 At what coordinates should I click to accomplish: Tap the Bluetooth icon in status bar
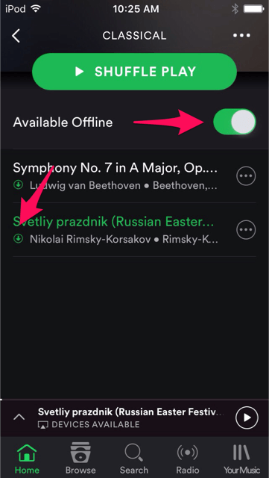(235, 9)
